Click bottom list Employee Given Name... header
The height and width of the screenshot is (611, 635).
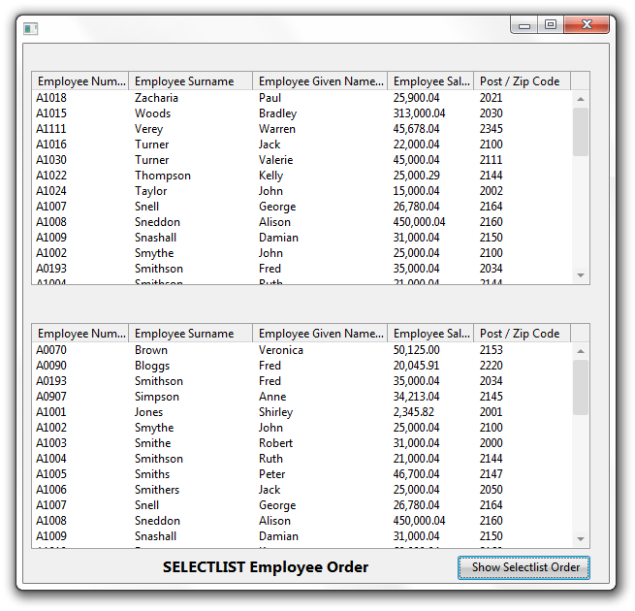coord(320,333)
